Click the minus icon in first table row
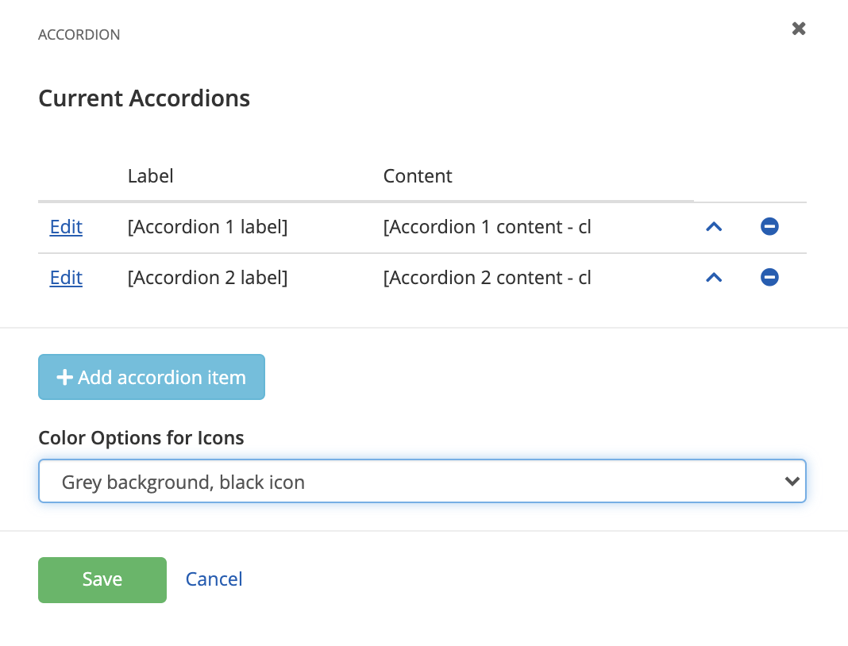This screenshot has width=848, height=646. pos(769,226)
